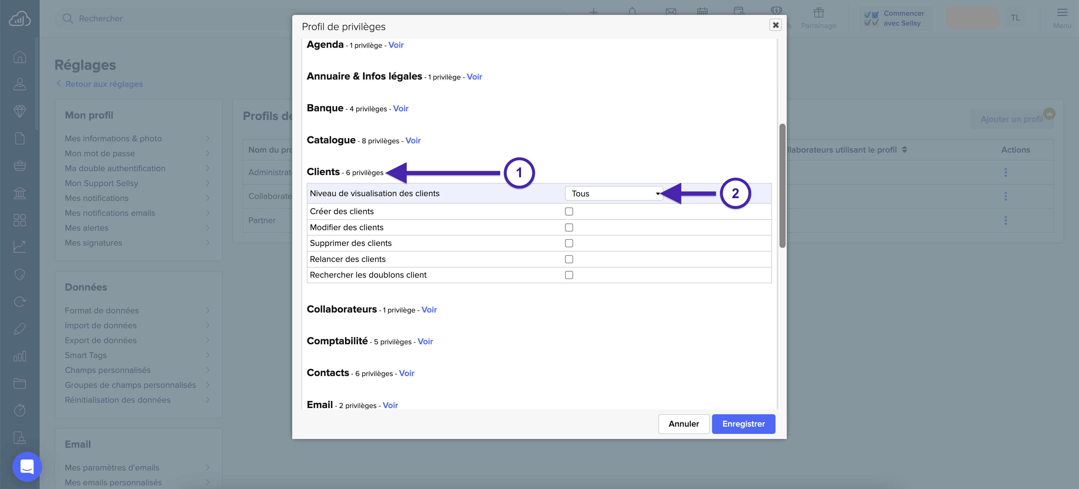Viewport: 1079px width, 489px height.
Task: Check the Supprimer des clients box
Action: click(x=569, y=243)
